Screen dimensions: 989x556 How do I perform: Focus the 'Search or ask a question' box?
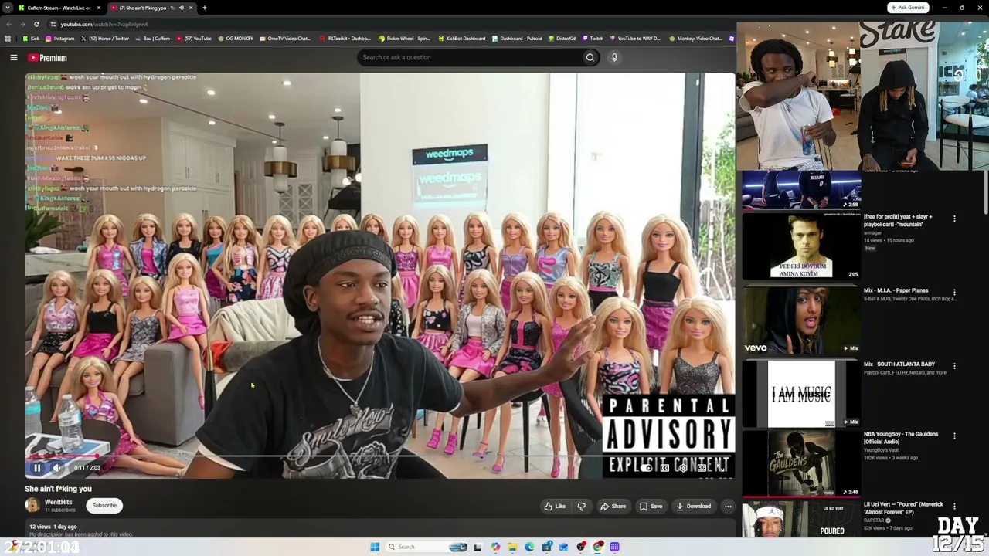(x=470, y=57)
